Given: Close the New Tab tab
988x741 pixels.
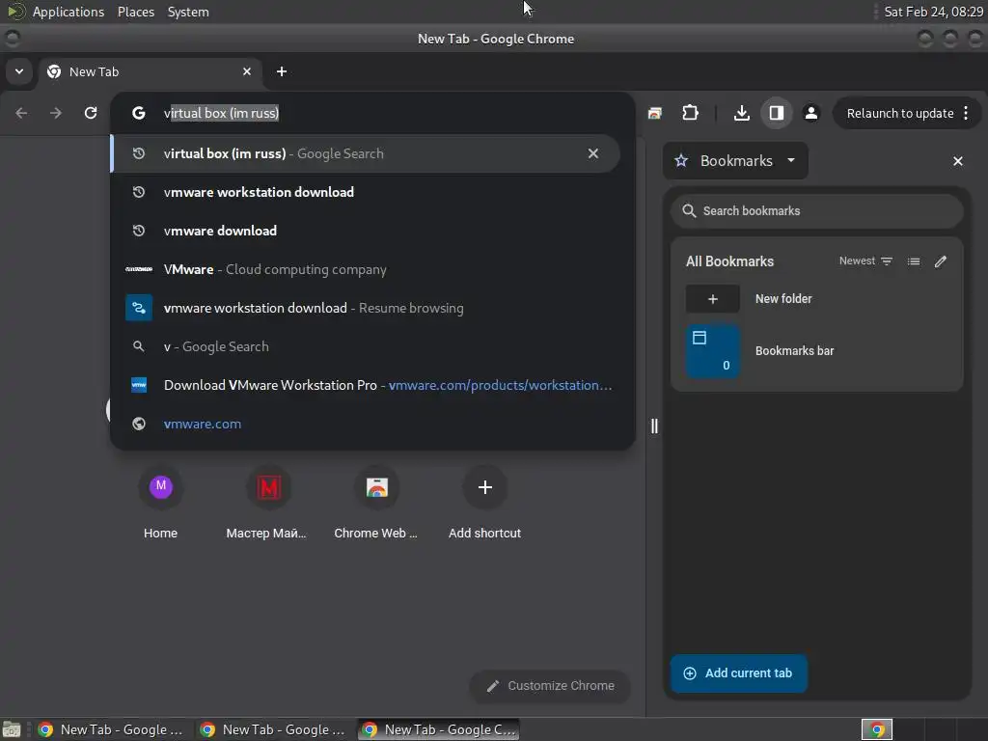Looking at the screenshot, I should point(247,71).
